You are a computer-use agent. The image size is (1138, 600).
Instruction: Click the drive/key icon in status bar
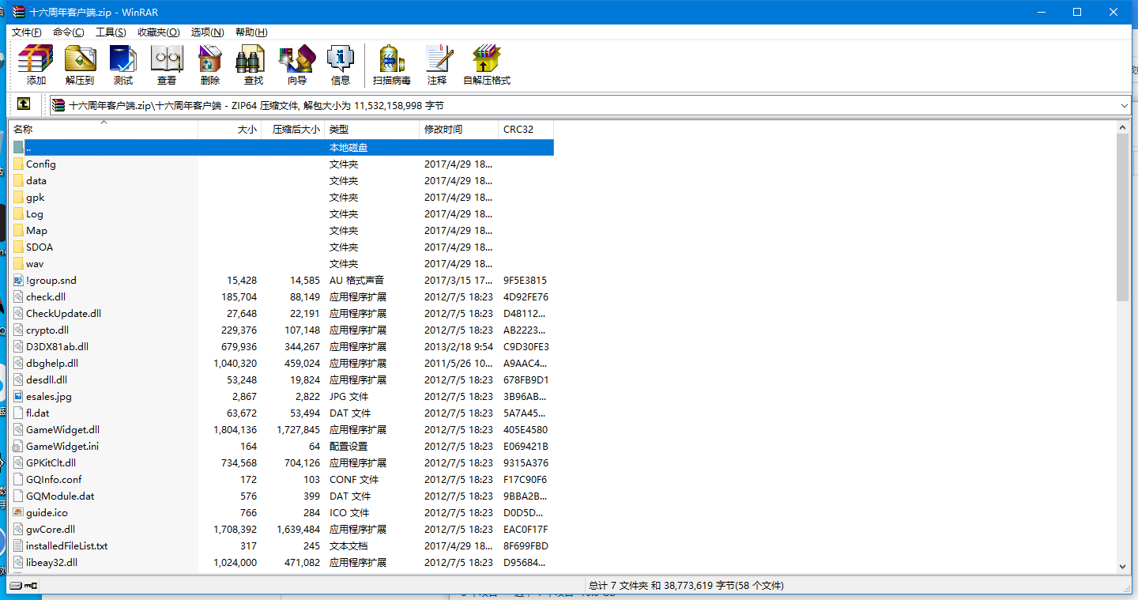[x=24, y=586]
